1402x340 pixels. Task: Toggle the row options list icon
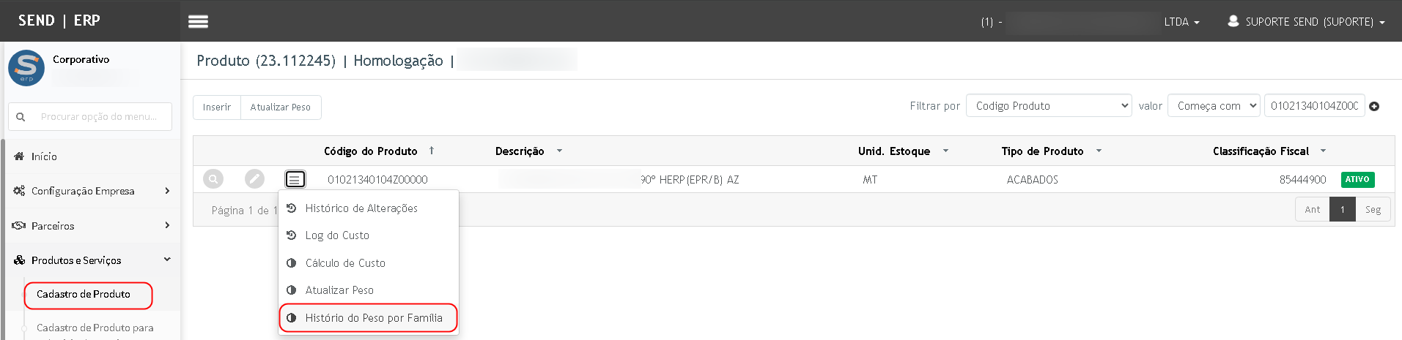coord(295,178)
